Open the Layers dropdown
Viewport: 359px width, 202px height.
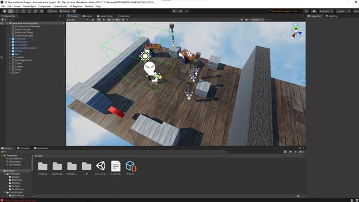(x=343, y=11)
